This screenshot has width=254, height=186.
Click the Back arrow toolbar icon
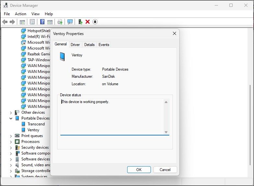coord(5,22)
